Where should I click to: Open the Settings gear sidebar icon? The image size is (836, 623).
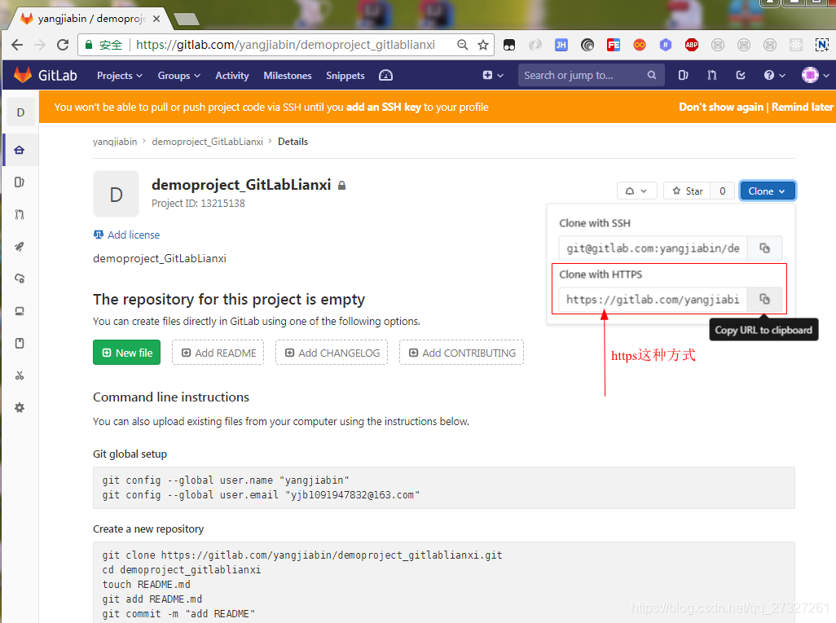(x=20, y=408)
